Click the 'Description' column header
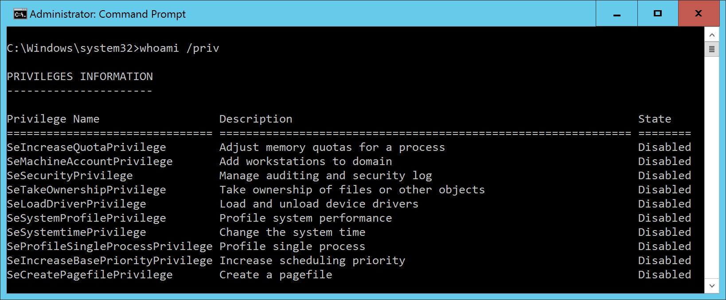Viewport: 726px width, 300px height. (x=256, y=119)
